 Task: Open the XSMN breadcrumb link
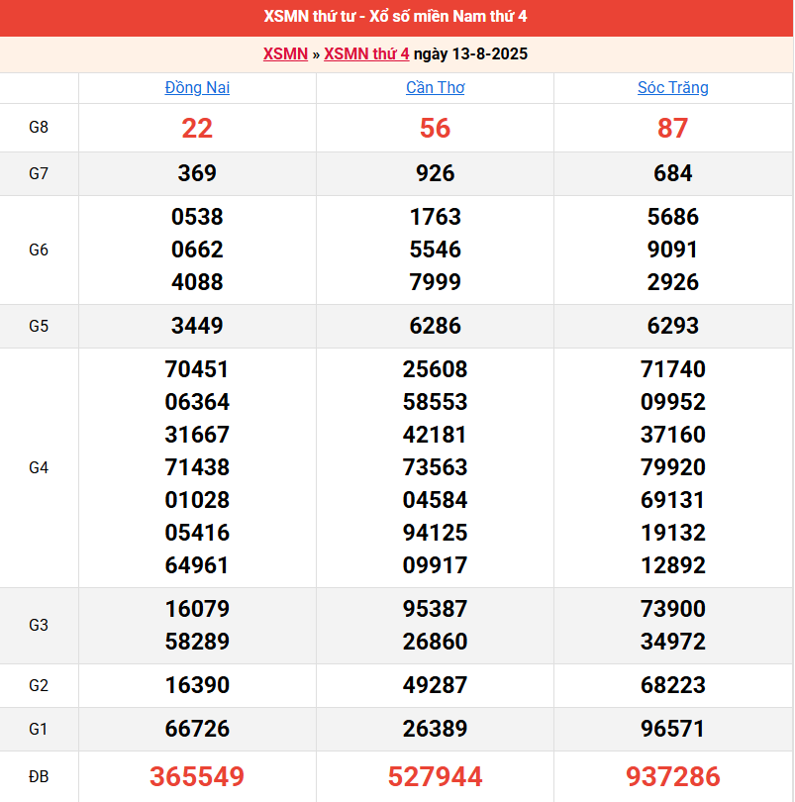tap(285, 54)
